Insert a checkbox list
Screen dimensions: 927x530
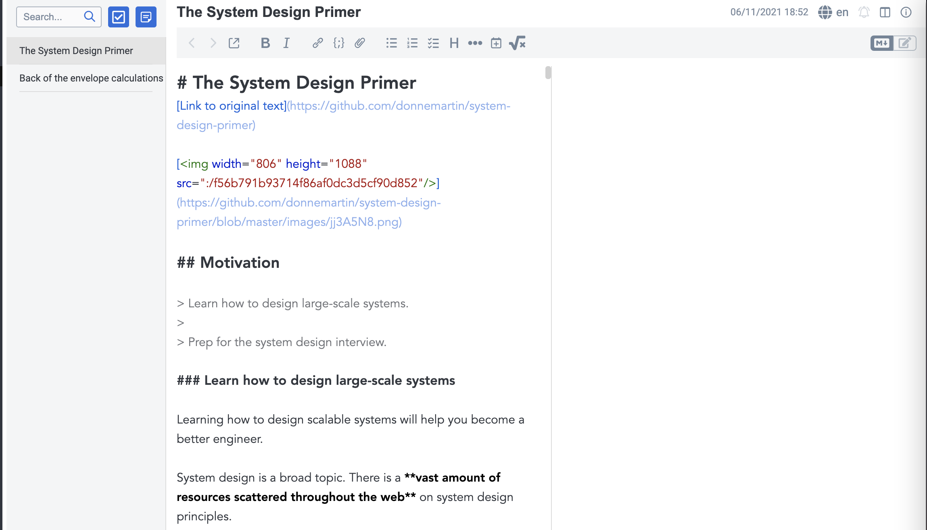[x=433, y=43]
